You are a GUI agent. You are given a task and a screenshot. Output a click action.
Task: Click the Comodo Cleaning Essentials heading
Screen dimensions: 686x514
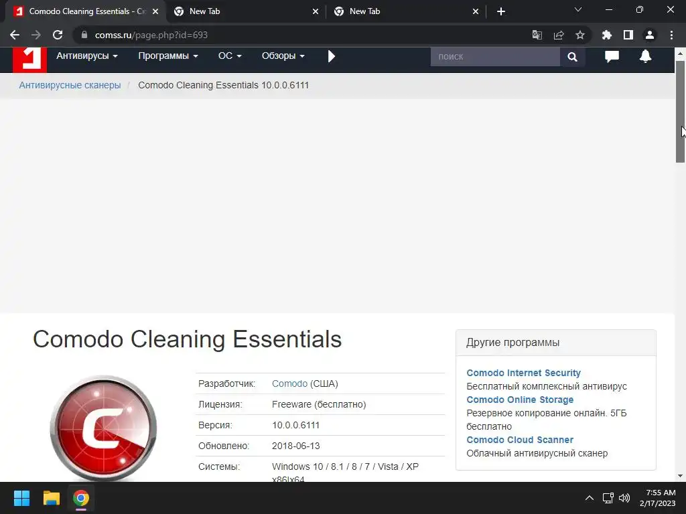pos(187,339)
